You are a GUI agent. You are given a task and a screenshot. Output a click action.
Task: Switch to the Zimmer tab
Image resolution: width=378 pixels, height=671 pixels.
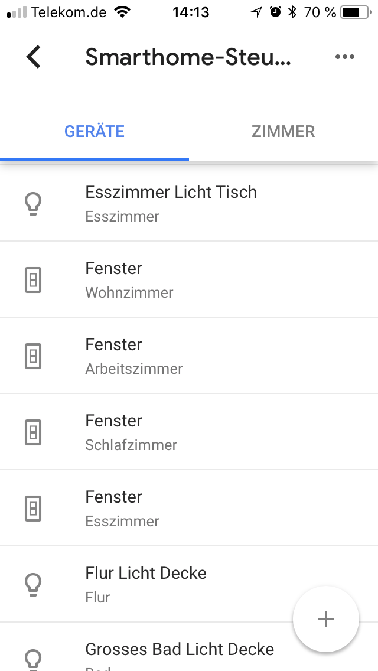tap(283, 131)
